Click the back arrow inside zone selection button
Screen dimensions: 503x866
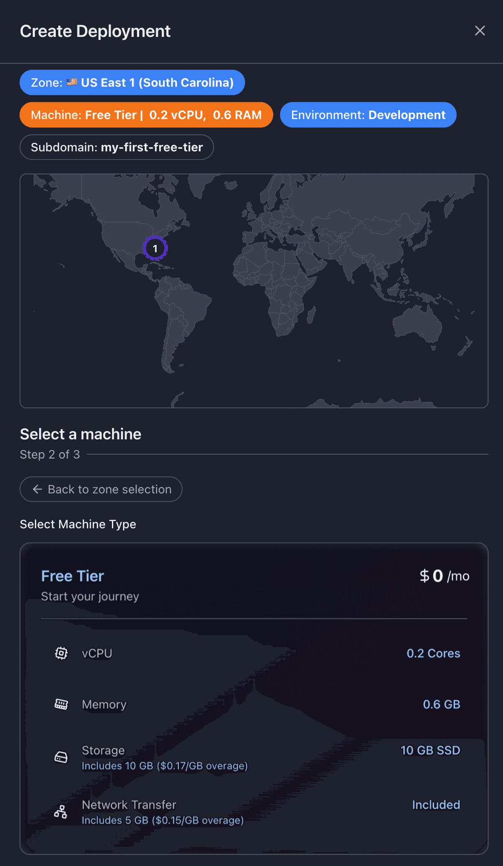[x=37, y=489]
